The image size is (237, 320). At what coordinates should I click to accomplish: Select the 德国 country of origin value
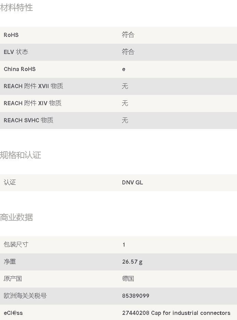click(128, 279)
